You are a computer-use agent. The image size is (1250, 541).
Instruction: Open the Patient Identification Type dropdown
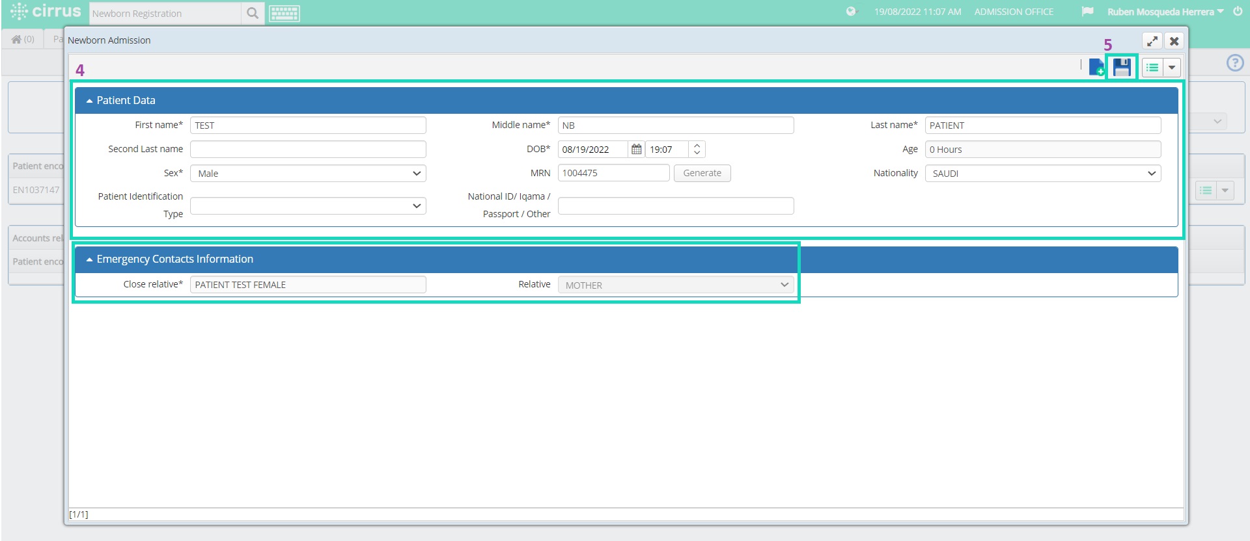tap(308, 205)
